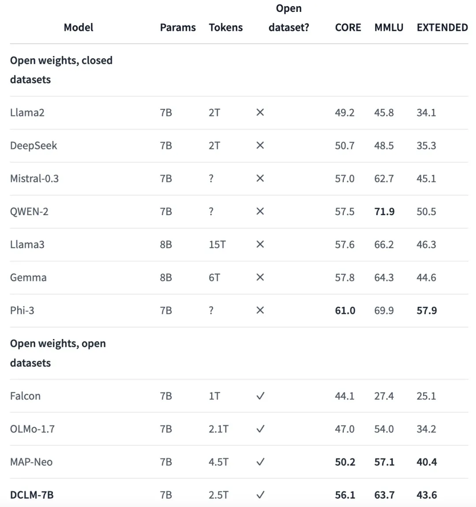Select the DCLM-7B model name
The image size is (476, 507).
tap(32, 495)
